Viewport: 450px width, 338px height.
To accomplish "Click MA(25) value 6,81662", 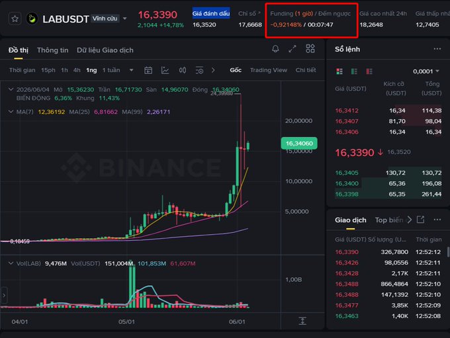I will (x=106, y=112).
